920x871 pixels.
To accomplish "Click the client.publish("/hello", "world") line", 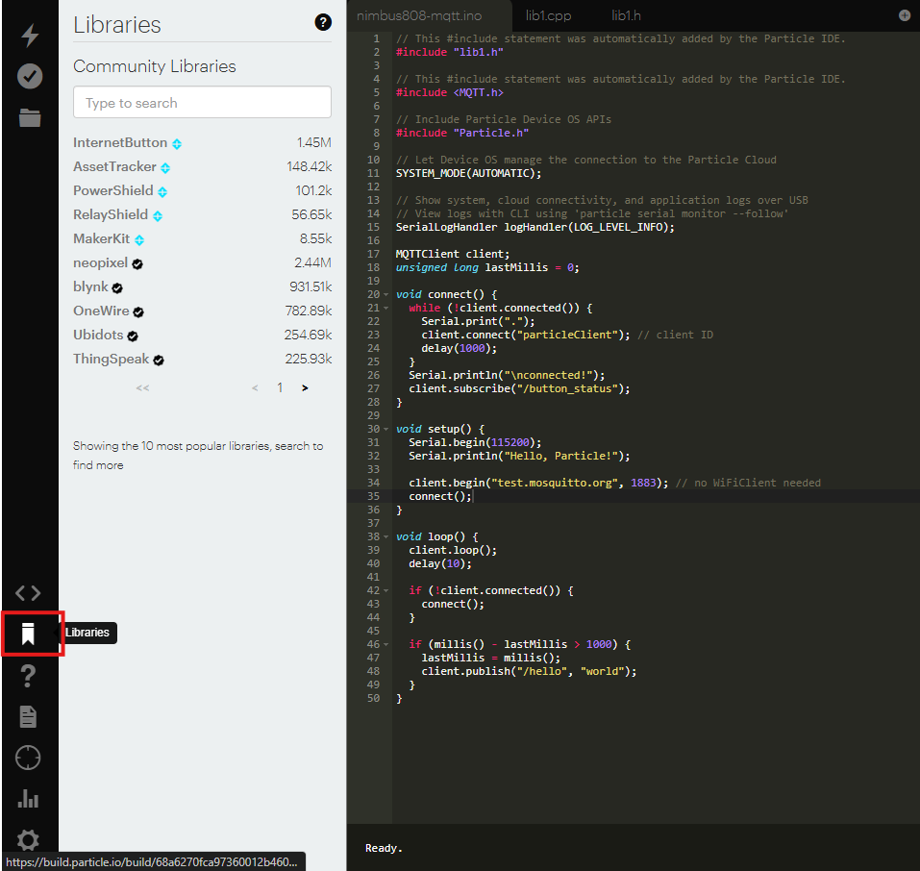I will point(530,671).
